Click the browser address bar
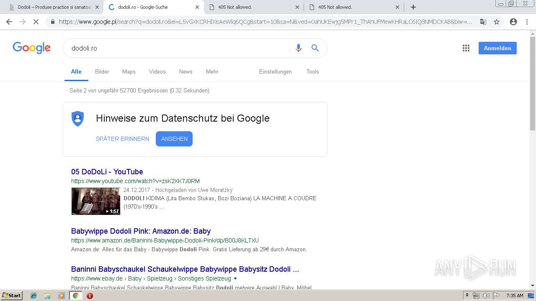 (265, 22)
